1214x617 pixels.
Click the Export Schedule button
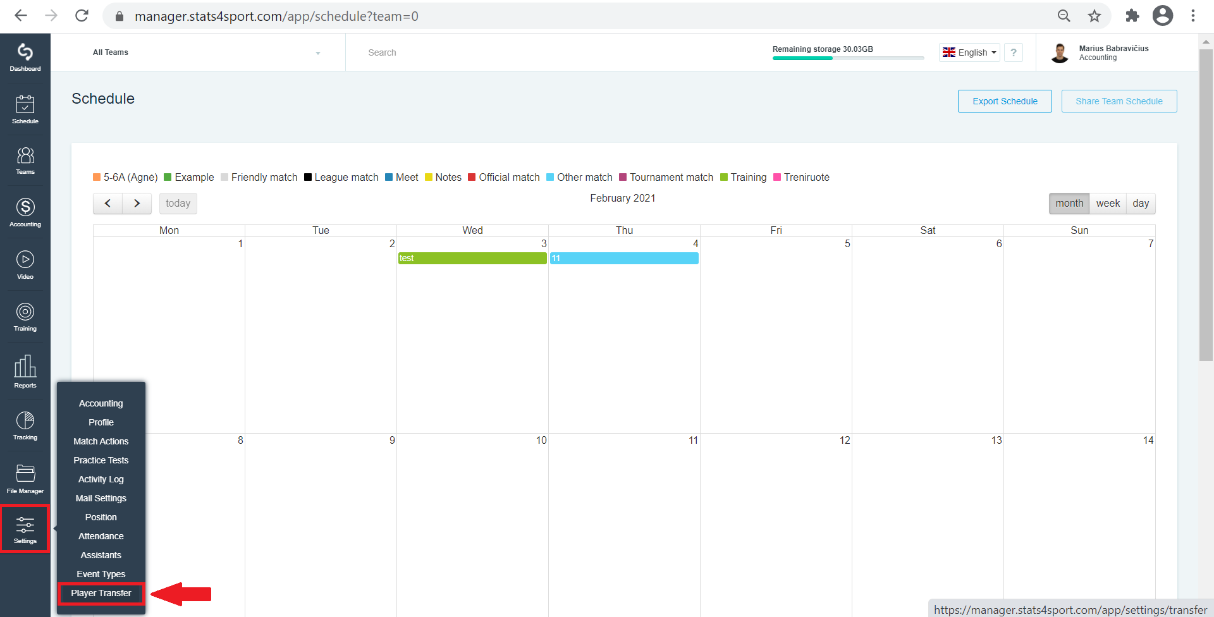1005,101
